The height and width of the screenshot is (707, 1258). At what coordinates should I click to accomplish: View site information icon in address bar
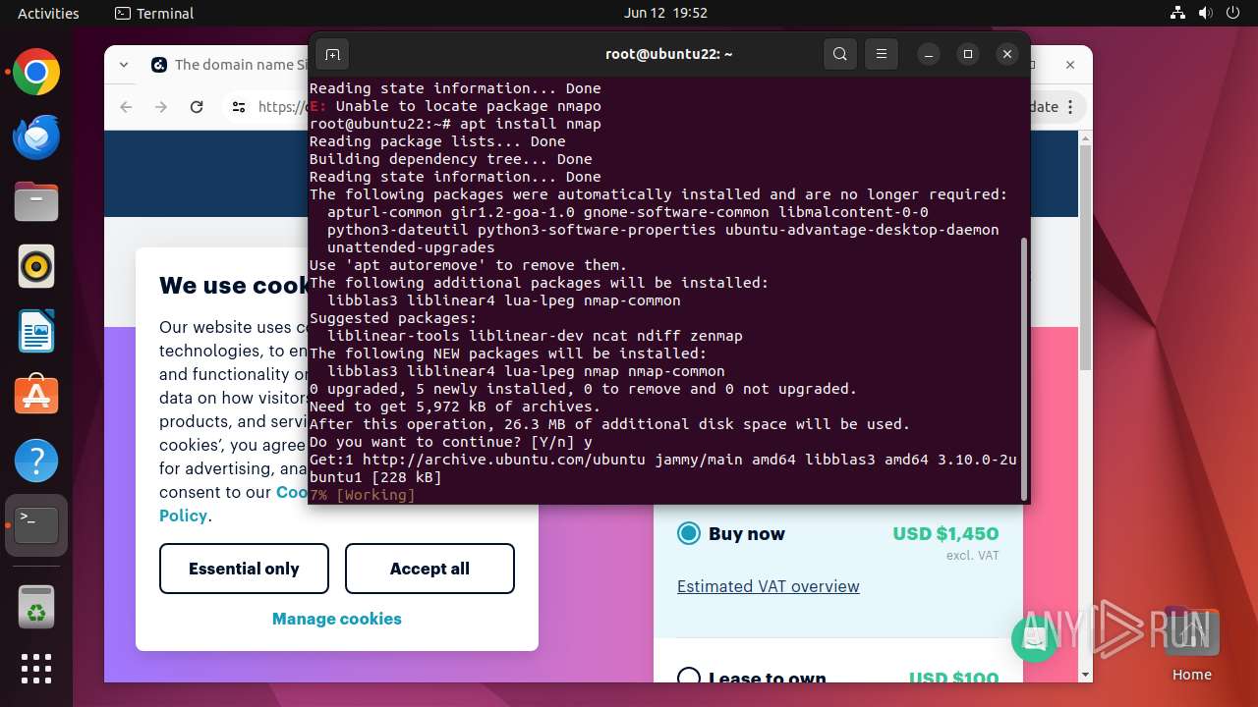click(239, 107)
